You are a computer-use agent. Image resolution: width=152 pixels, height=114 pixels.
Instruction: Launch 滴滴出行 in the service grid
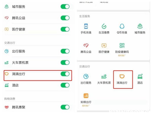pos(122,77)
